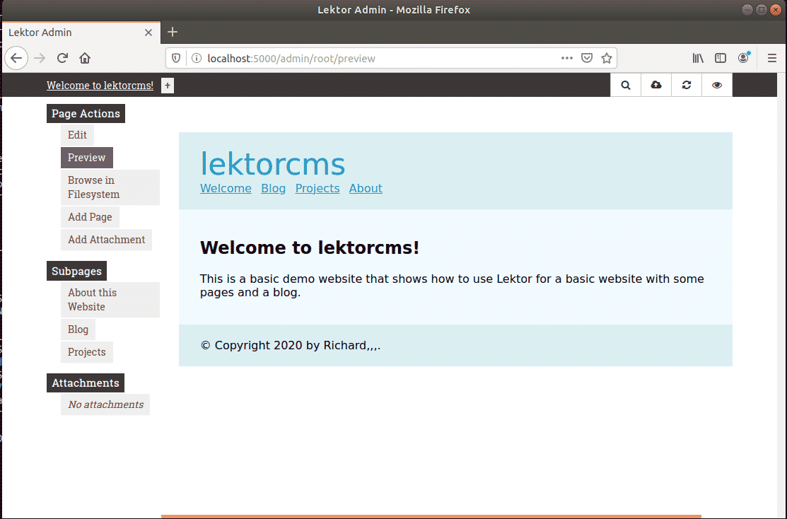Open the Firefox account dropdown
787x519 pixels.
point(744,58)
